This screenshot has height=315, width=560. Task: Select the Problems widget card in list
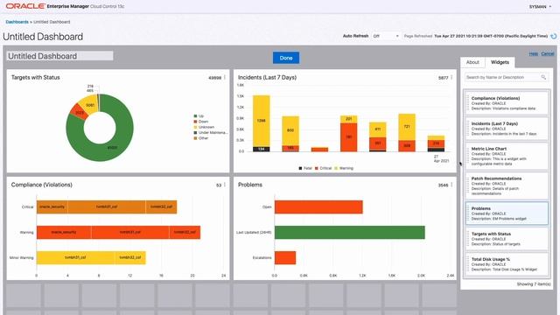click(x=507, y=213)
